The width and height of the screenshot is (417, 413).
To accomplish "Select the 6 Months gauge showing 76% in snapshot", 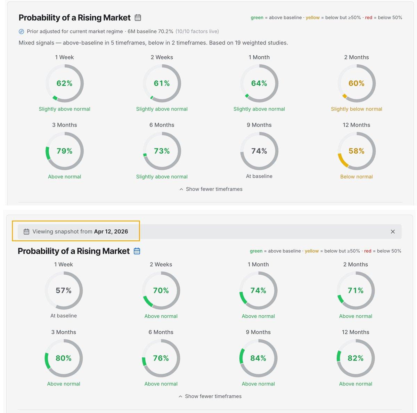I will pyautogui.click(x=161, y=358).
